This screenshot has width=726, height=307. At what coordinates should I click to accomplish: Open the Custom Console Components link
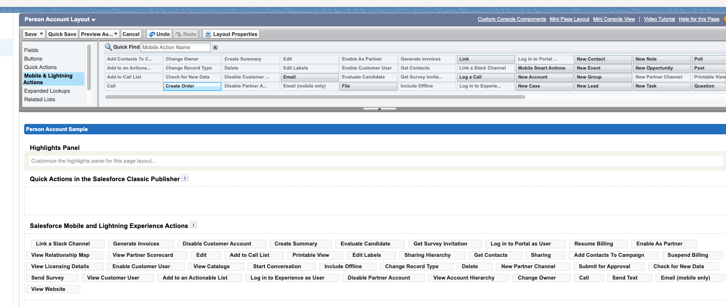511,19
